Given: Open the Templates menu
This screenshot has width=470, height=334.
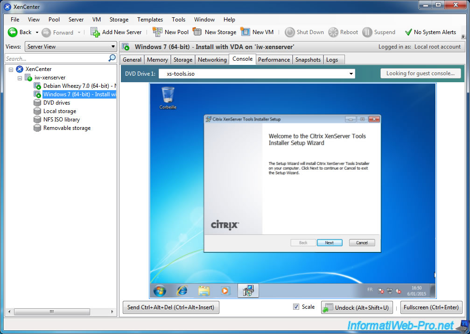Looking at the screenshot, I should coord(150,20).
